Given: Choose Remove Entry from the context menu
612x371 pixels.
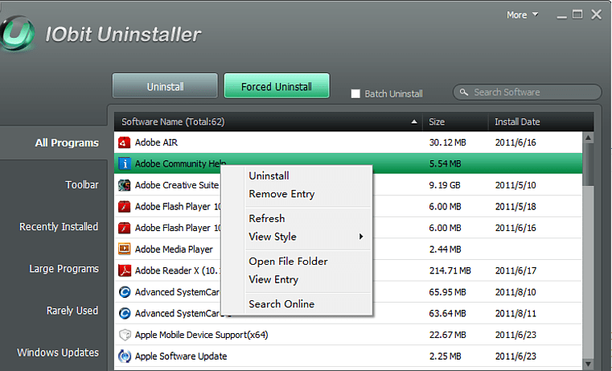Looking at the screenshot, I should pyautogui.click(x=281, y=194).
